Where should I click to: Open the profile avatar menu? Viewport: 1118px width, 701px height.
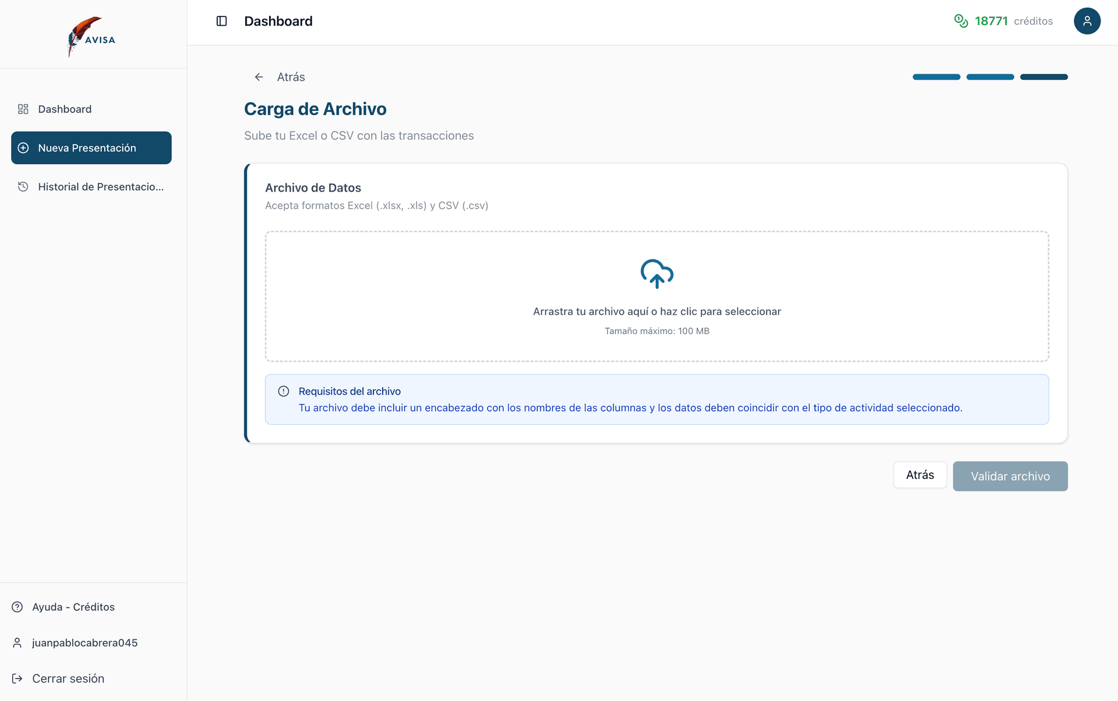tap(1087, 21)
